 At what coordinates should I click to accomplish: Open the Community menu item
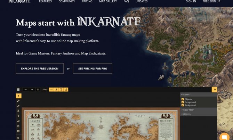click(67, 1)
